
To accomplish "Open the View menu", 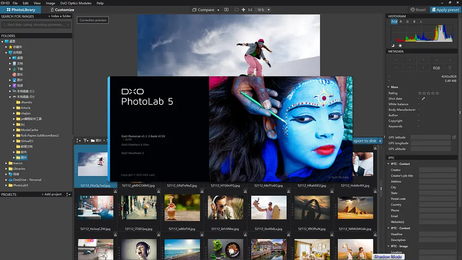I will click(x=37, y=3).
